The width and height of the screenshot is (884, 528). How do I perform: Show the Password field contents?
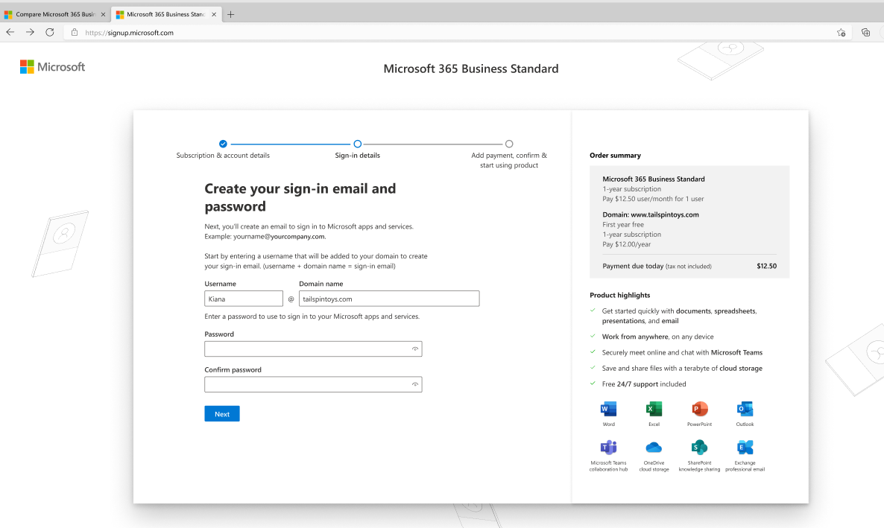pos(415,349)
